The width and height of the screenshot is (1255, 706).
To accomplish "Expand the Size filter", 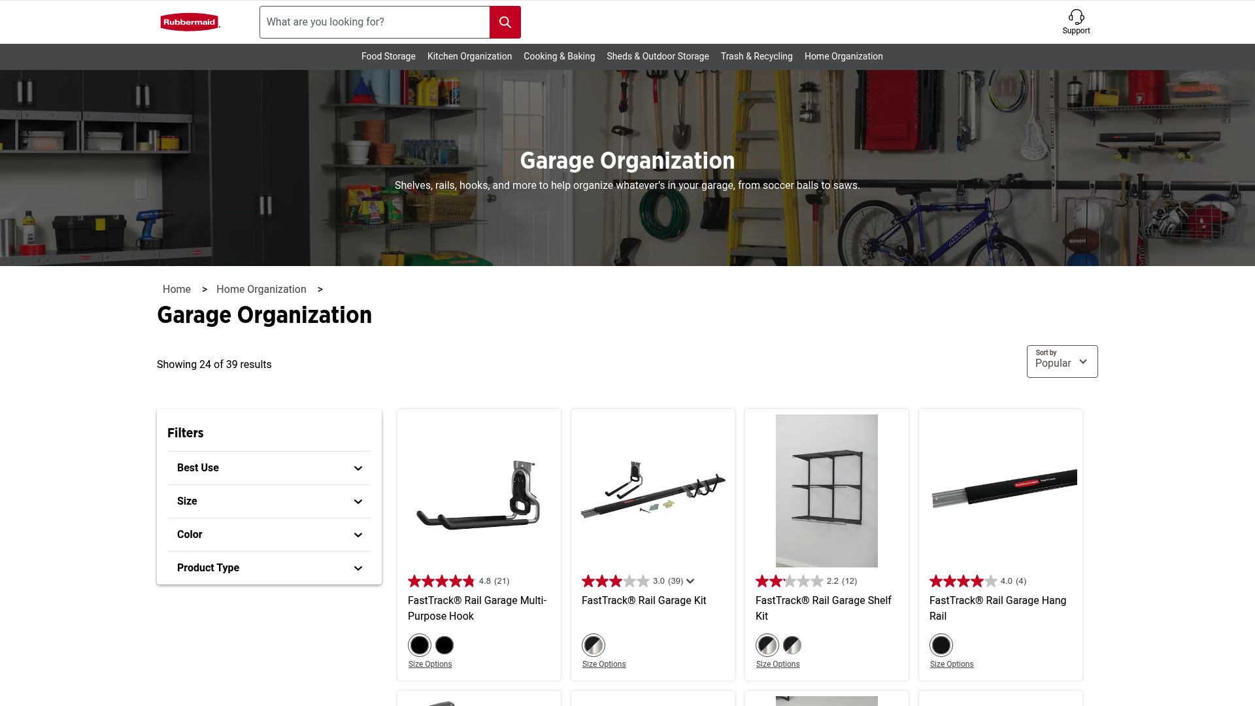I will pyautogui.click(x=269, y=501).
